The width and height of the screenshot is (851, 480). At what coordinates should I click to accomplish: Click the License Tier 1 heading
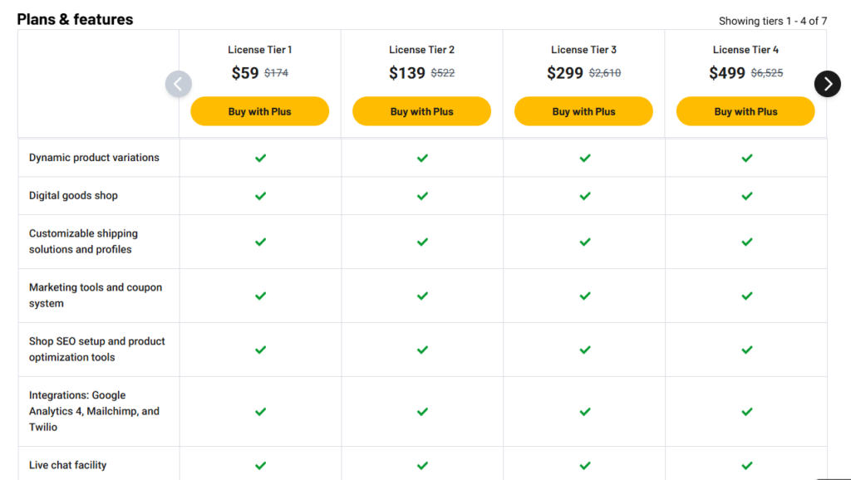(x=259, y=50)
